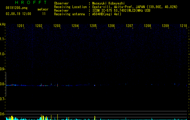Select the ICOM IC-575 receiver text
The width and height of the screenshot is (190, 120).
121,10
